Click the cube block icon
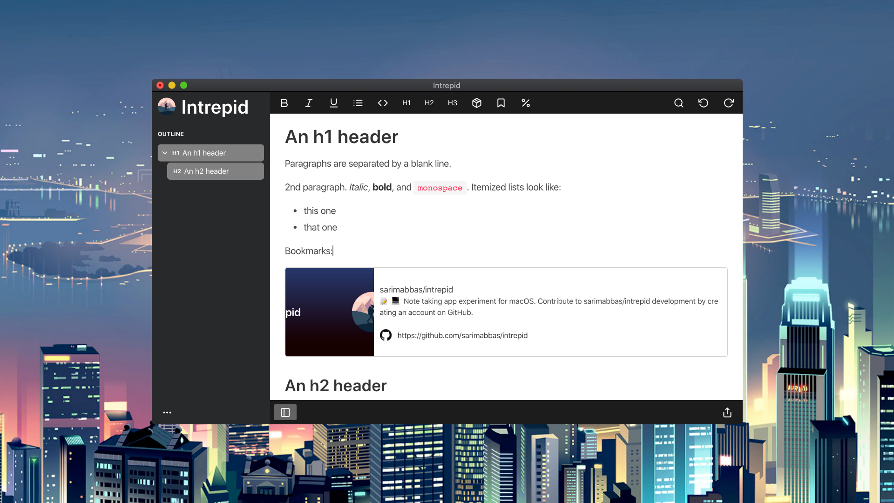Screen dimensions: 894x503 click(x=476, y=103)
